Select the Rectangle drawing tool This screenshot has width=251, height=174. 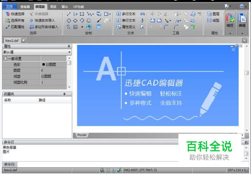(82, 14)
